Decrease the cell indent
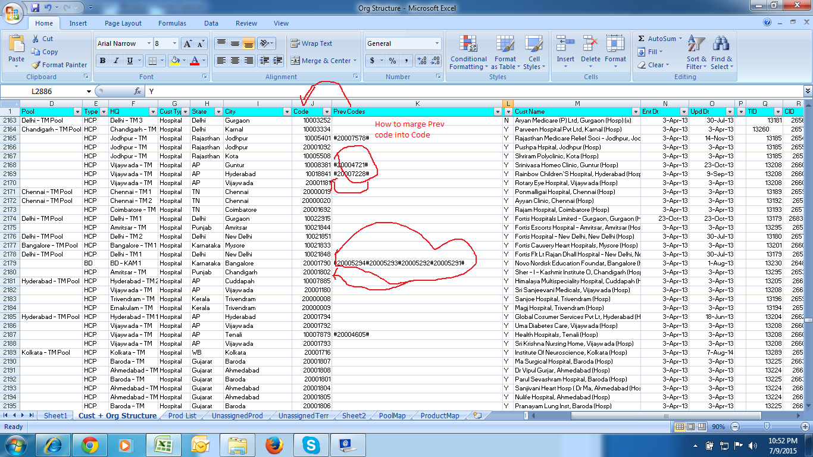The height and width of the screenshot is (457, 813). [x=264, y=61]
